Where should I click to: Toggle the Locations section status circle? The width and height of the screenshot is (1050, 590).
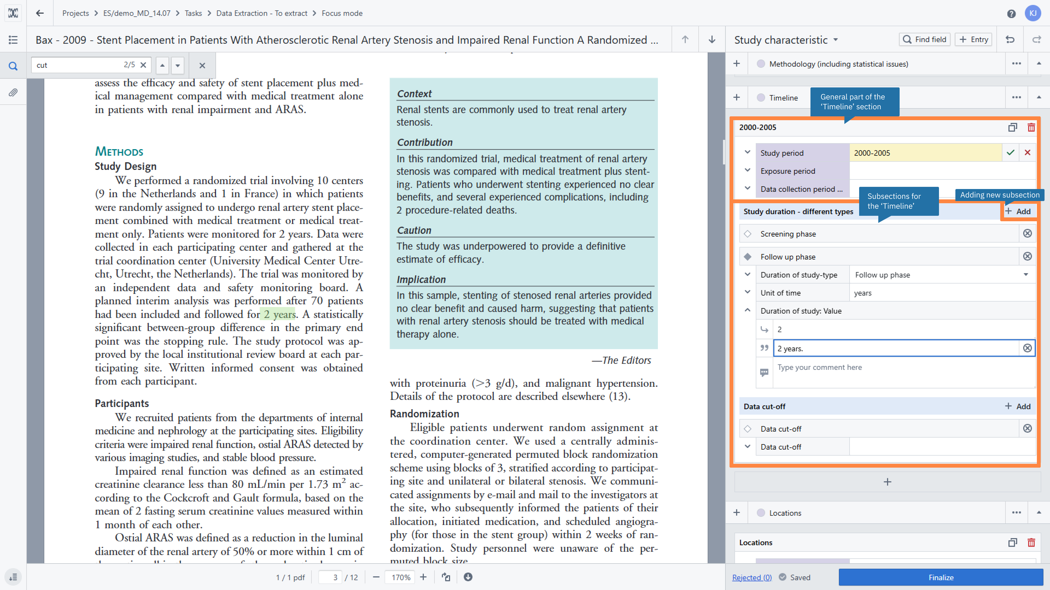click(761, 513)
